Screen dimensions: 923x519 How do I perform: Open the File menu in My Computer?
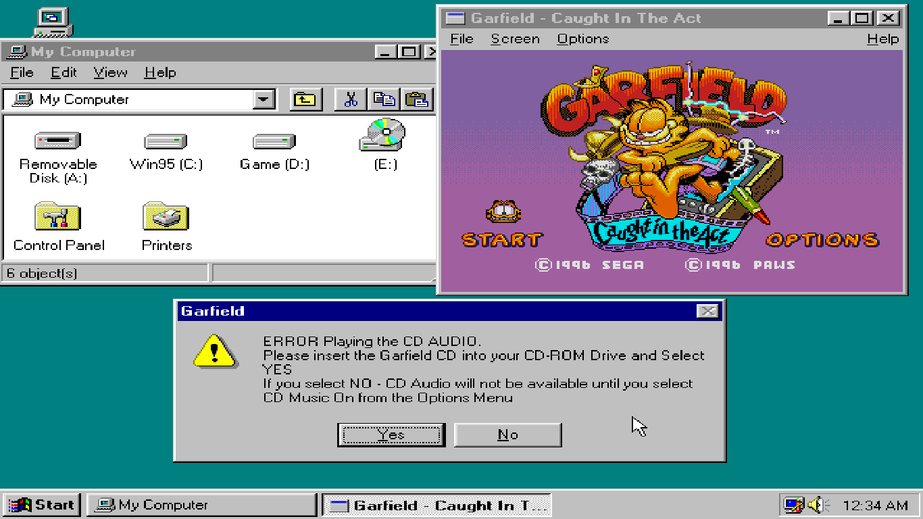[22, 72]
